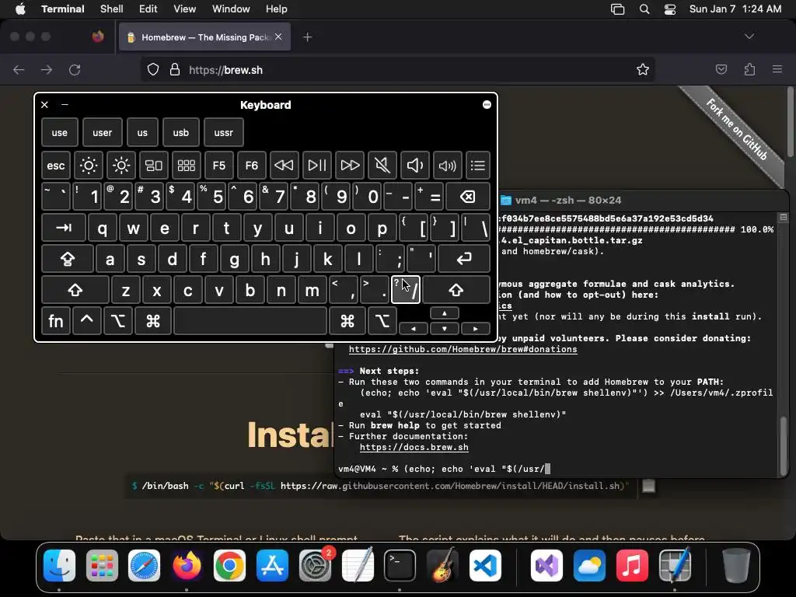The image size is (796, 597).
Task: Click the volume down key
Action: (x=414, y=166)
